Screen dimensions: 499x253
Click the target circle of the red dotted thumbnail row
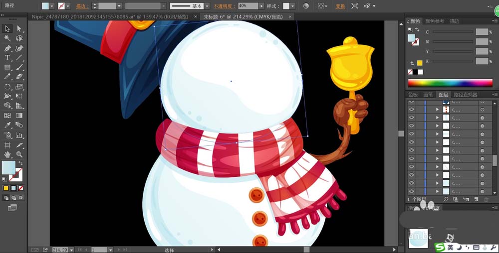tap(482, 110)
